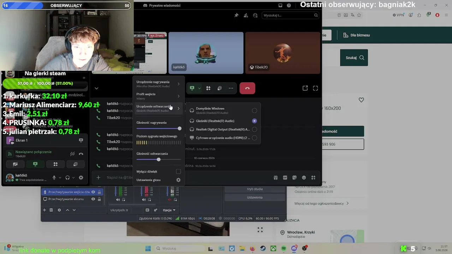Click the activities icon in the call controls bar
This screenshot has width=452, height=254.
[x=208, y=88]
